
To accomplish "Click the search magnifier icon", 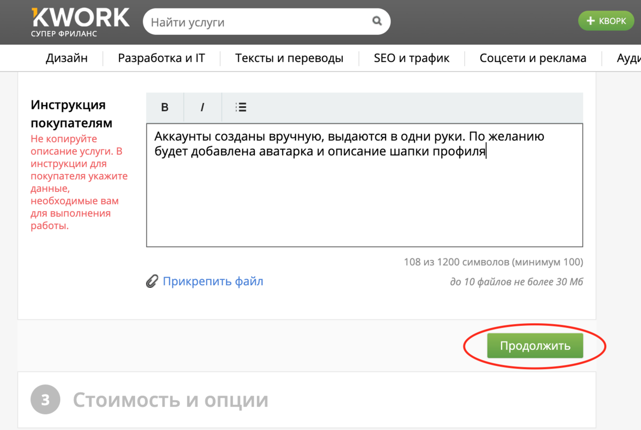I will [377, 21].
